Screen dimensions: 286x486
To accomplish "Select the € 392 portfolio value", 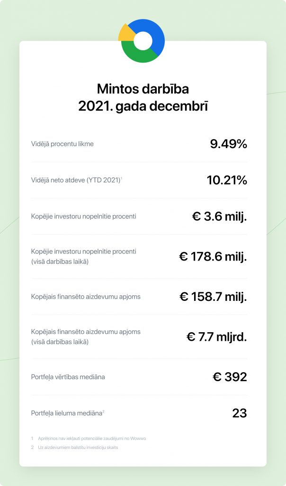I will pyautogui.click(x=230, y=377).
